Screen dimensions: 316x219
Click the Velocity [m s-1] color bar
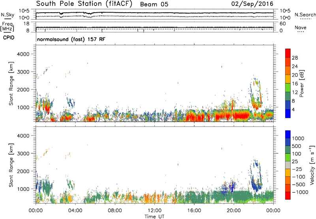coord(288,165)
